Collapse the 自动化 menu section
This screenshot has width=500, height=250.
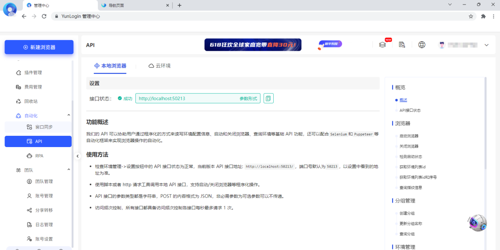click(x=69, y=115)
